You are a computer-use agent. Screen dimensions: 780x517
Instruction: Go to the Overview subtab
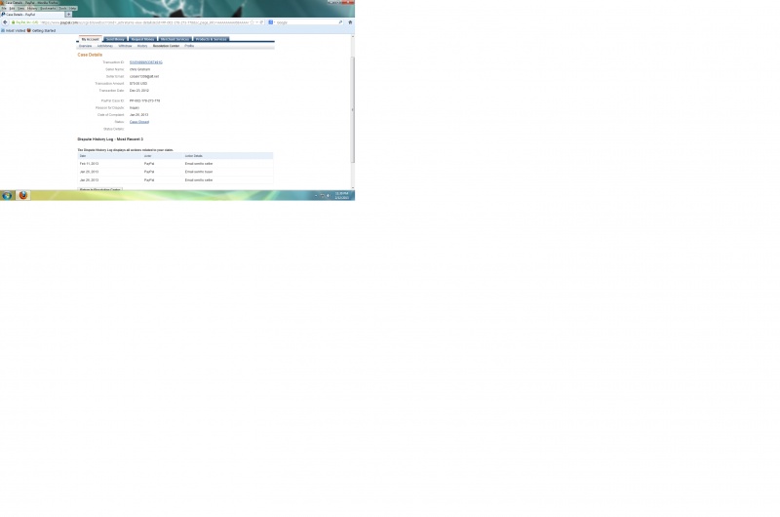click(85, 46)
